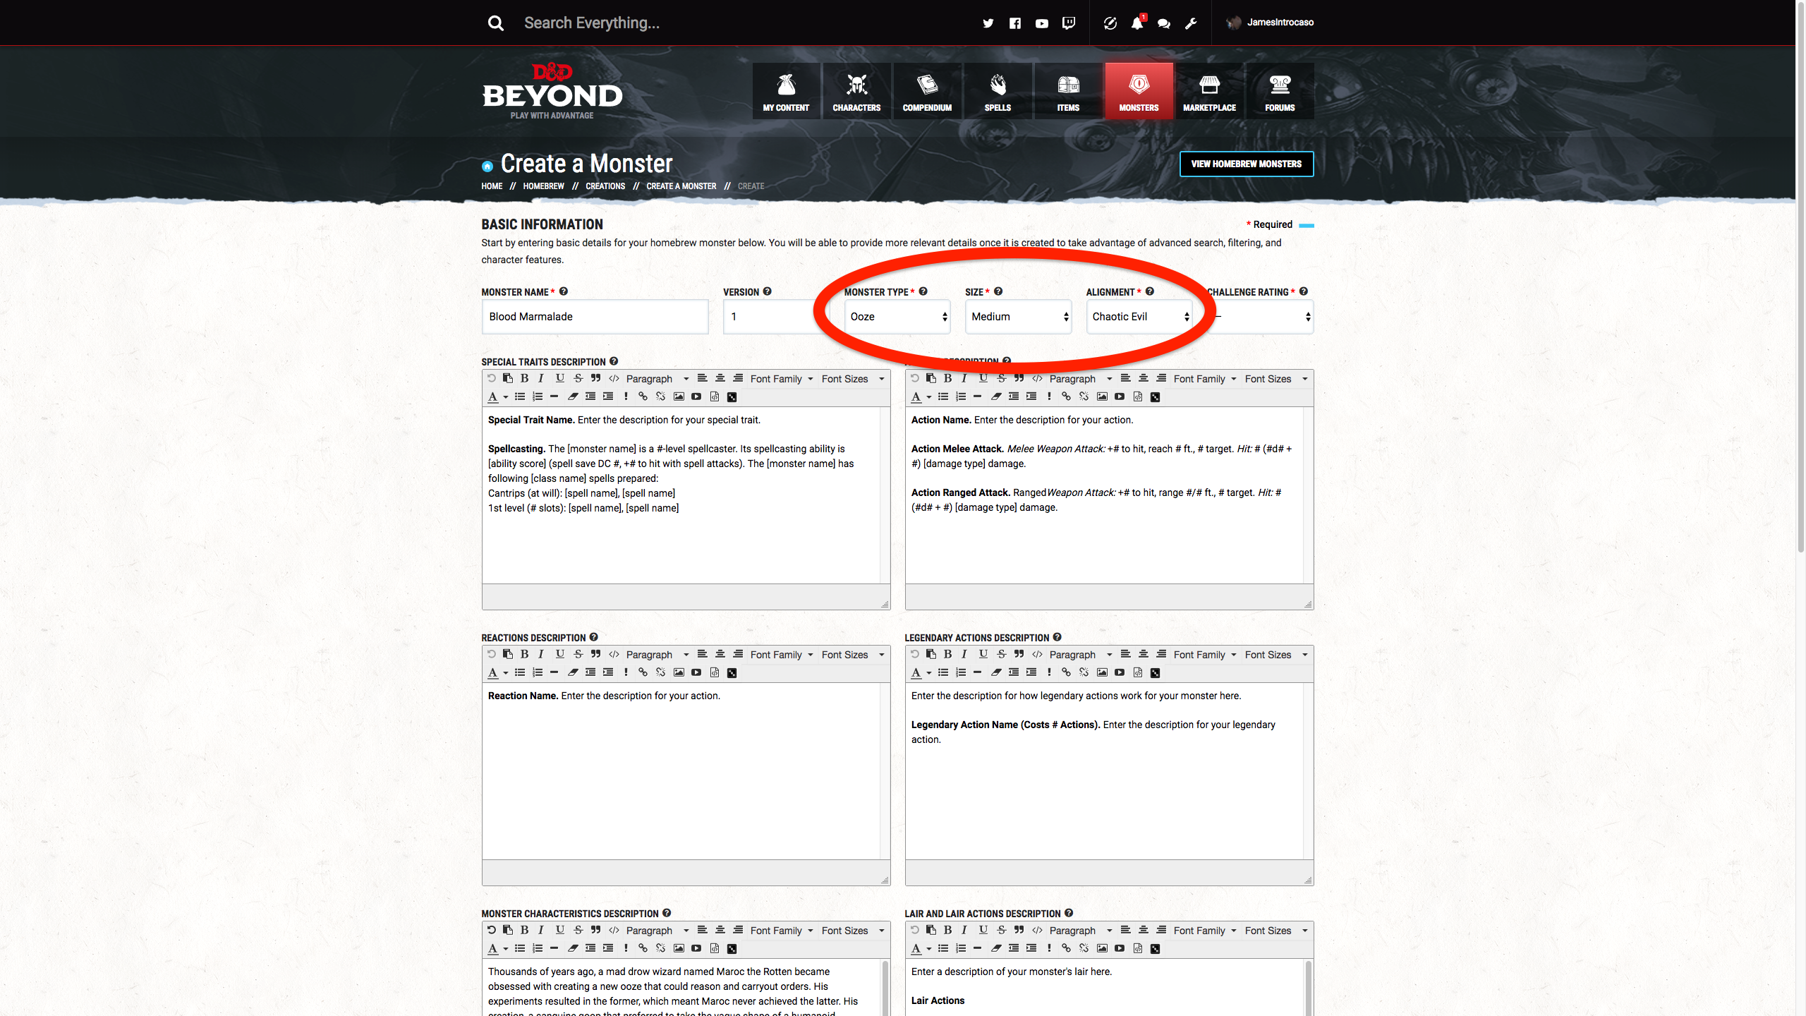Screen dimensions: 1806x1016
Task: Toggle italic in Legendary Actions editor
Action: pos(964,654)
